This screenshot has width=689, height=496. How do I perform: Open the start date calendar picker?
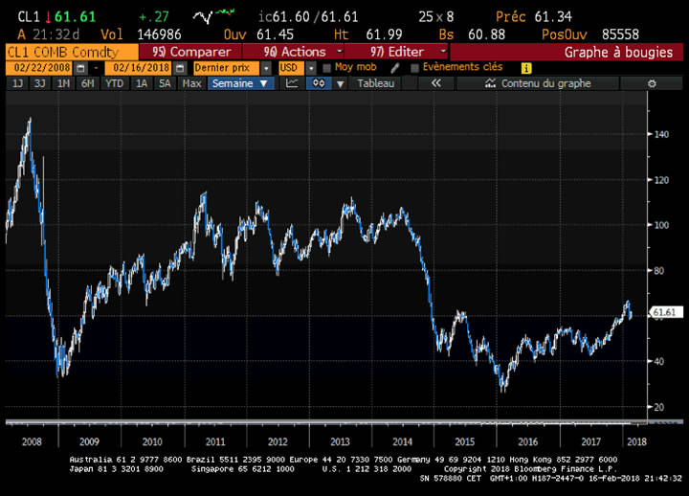tap(81, 68)
